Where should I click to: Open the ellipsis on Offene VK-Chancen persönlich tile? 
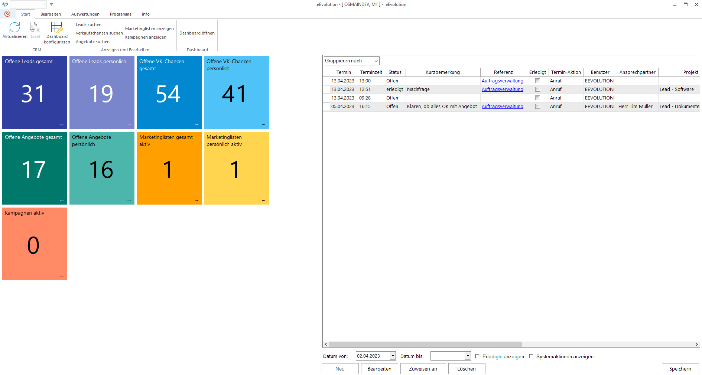(x=263, y=125)
